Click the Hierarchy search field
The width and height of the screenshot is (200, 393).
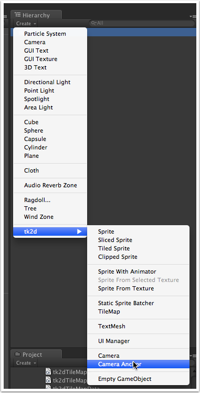[x=142, y=23]
